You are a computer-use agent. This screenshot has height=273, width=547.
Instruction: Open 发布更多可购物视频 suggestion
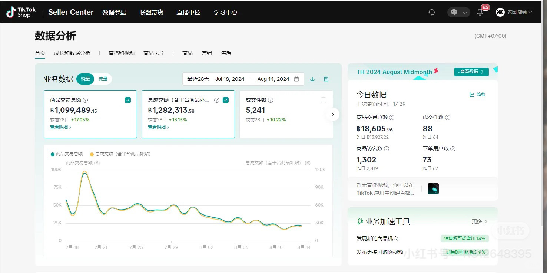(380, 252)
